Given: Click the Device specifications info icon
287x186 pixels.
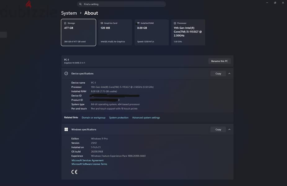Looking at the screenshot, I should point(66,73).
